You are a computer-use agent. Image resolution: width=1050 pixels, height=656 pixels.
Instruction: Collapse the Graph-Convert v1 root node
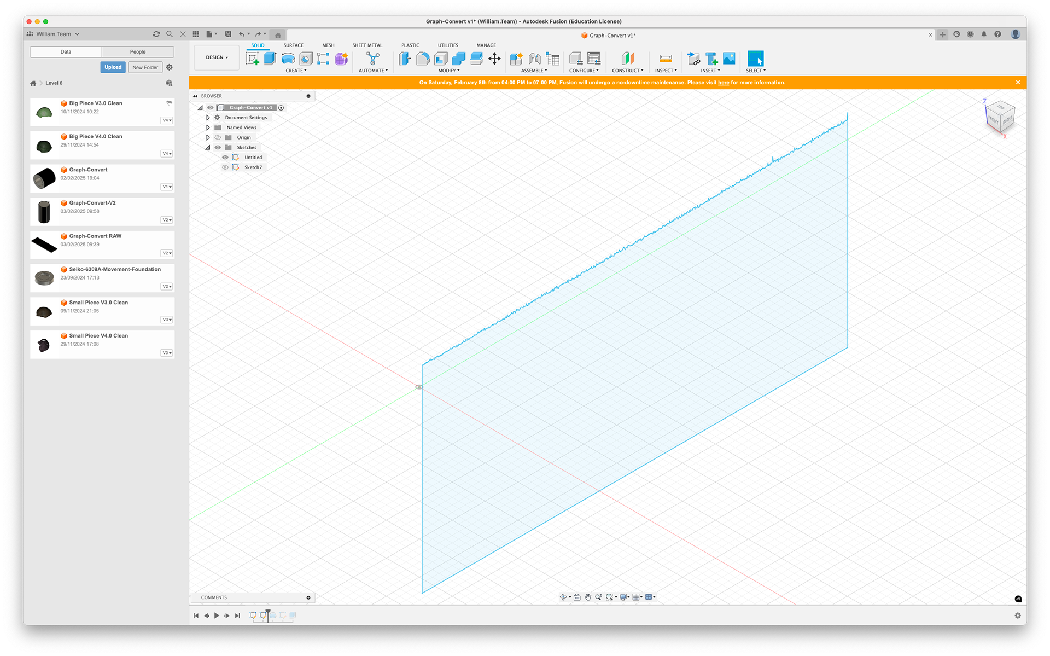pos(200,108)
